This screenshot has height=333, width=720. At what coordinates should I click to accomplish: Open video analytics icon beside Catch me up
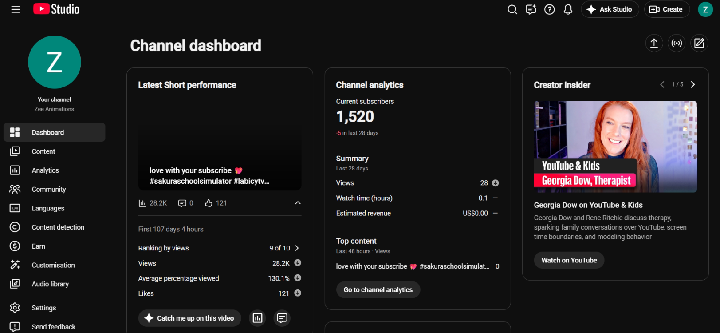(257, 318)
